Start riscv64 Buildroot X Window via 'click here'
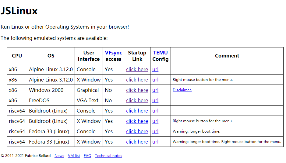Image resolution: width=286 pixels, height=163 pixels. 137,121
